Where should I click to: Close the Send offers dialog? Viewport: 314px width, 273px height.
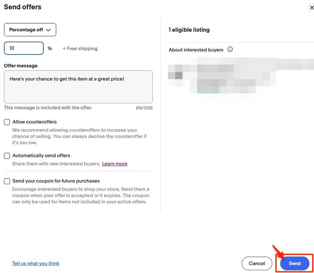click(x=312, y=8)
